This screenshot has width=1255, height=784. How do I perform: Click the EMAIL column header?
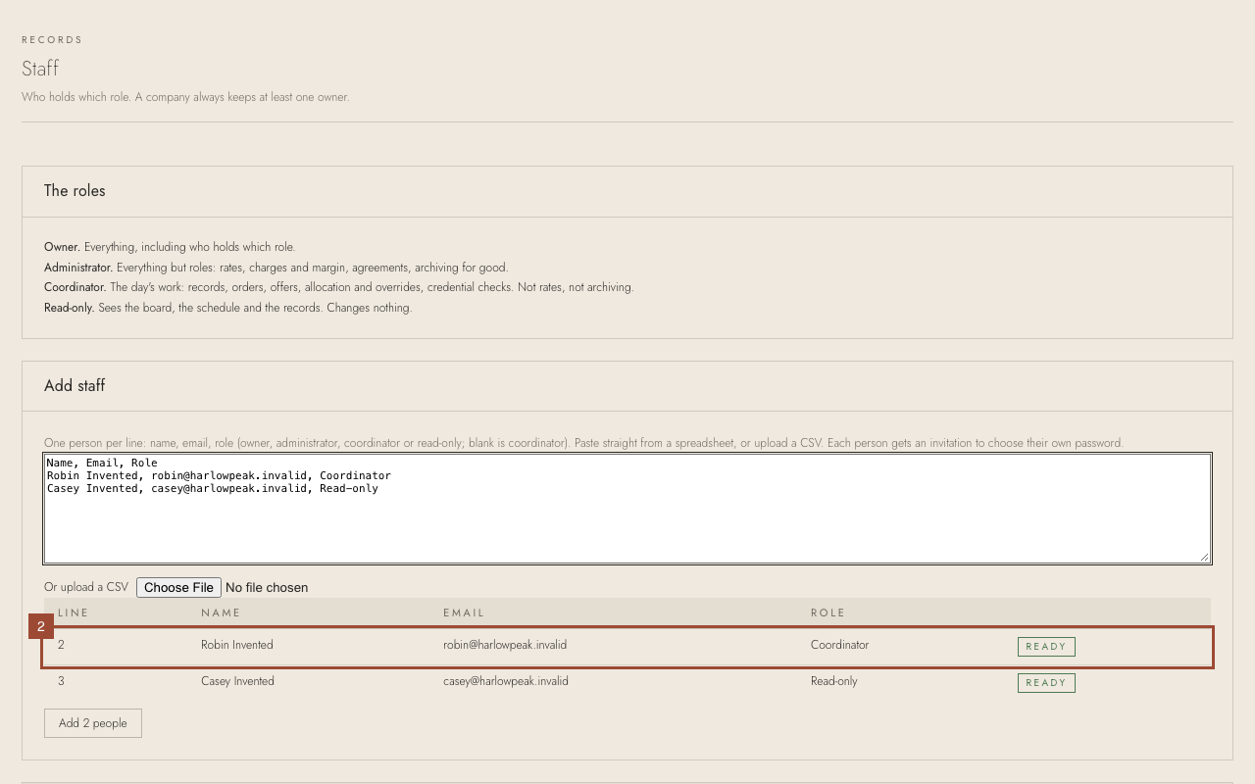click(464, 612)
